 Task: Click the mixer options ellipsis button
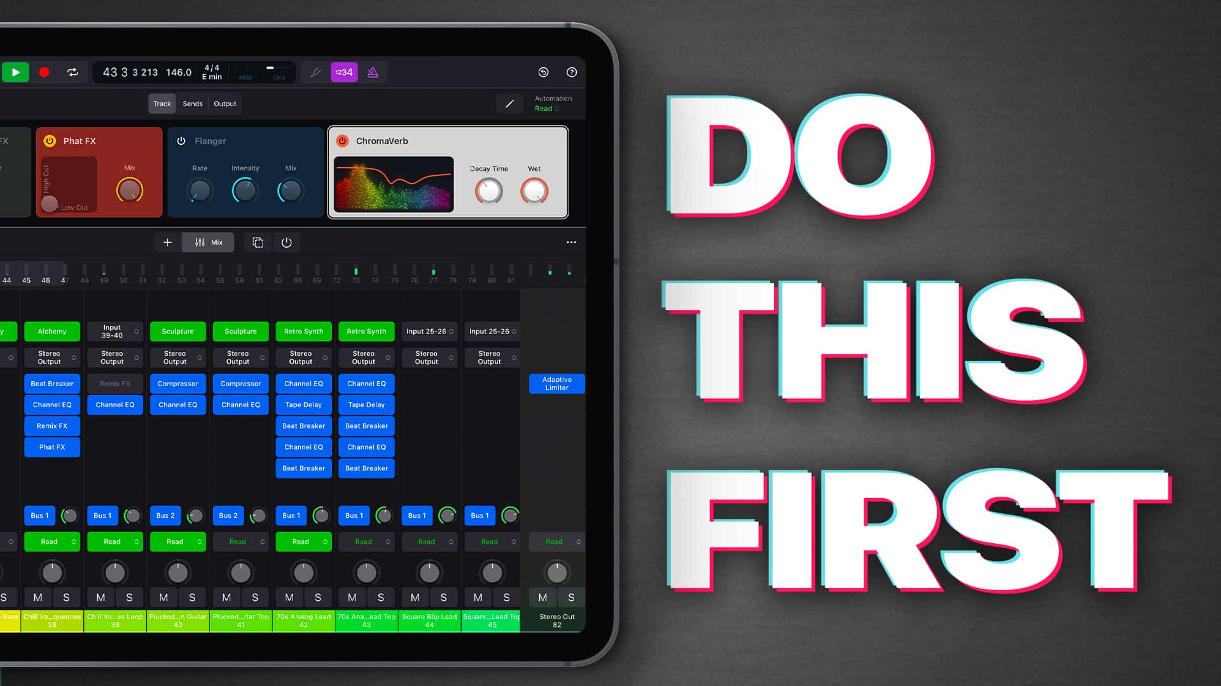coord(571,242)
